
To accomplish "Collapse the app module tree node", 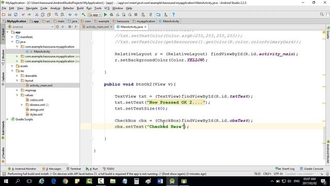I will (8, 32).
